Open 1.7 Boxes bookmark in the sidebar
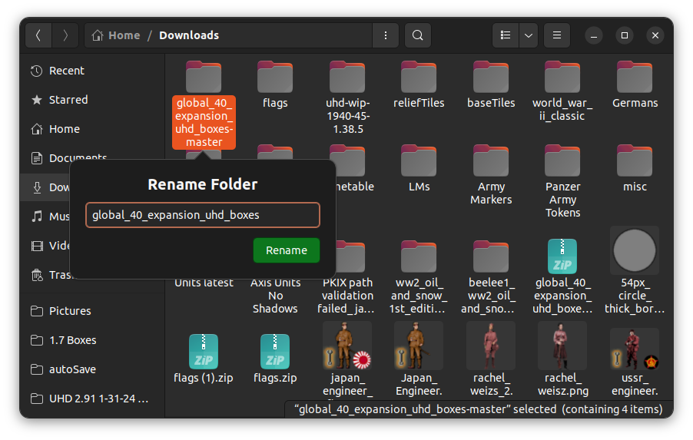The height and width of the screenshot is (440, 693). pyautogui.click(x=92, y=340)
